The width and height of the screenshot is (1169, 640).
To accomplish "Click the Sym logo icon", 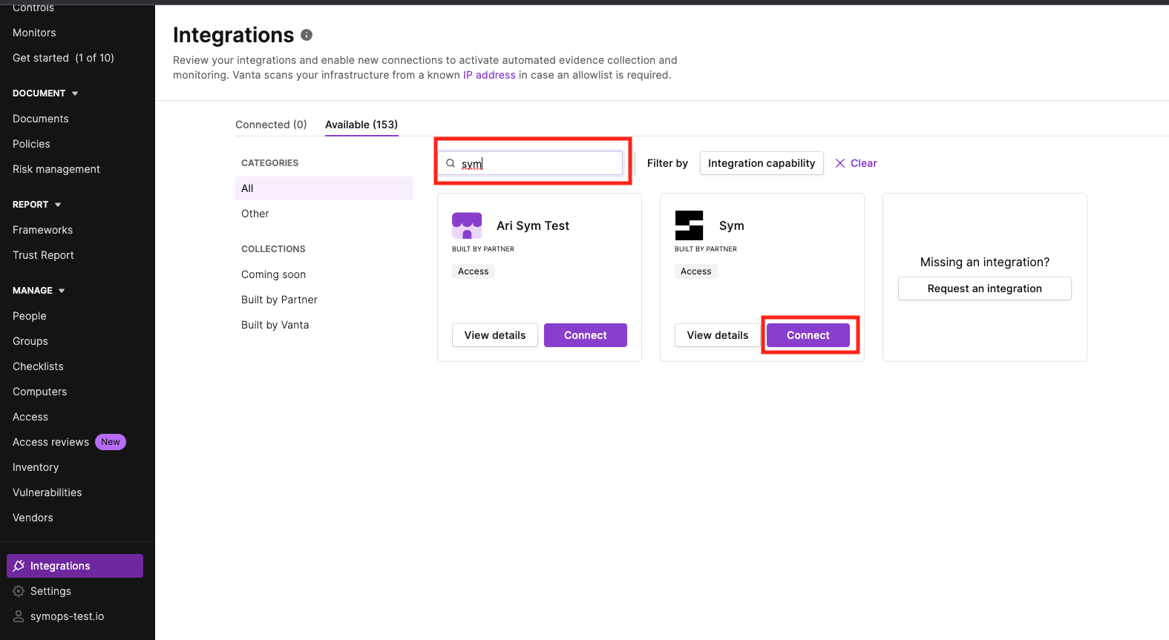I will point(689,225).
